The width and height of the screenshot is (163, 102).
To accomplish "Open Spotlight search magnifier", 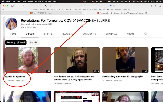I will 134,1.
